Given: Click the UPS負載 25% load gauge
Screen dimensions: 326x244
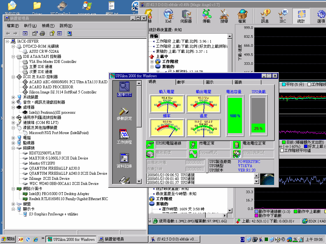Looking at the screenshot, I should (258, 116).
